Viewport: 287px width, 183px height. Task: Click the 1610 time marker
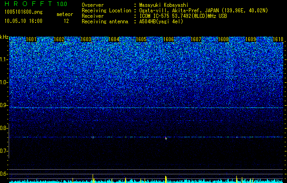(x=278, y=39)
